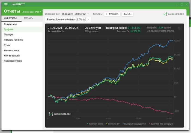The width and height of the screenshot is (191, 133).
Task: Open Результаты report
Action: [22, 24]
